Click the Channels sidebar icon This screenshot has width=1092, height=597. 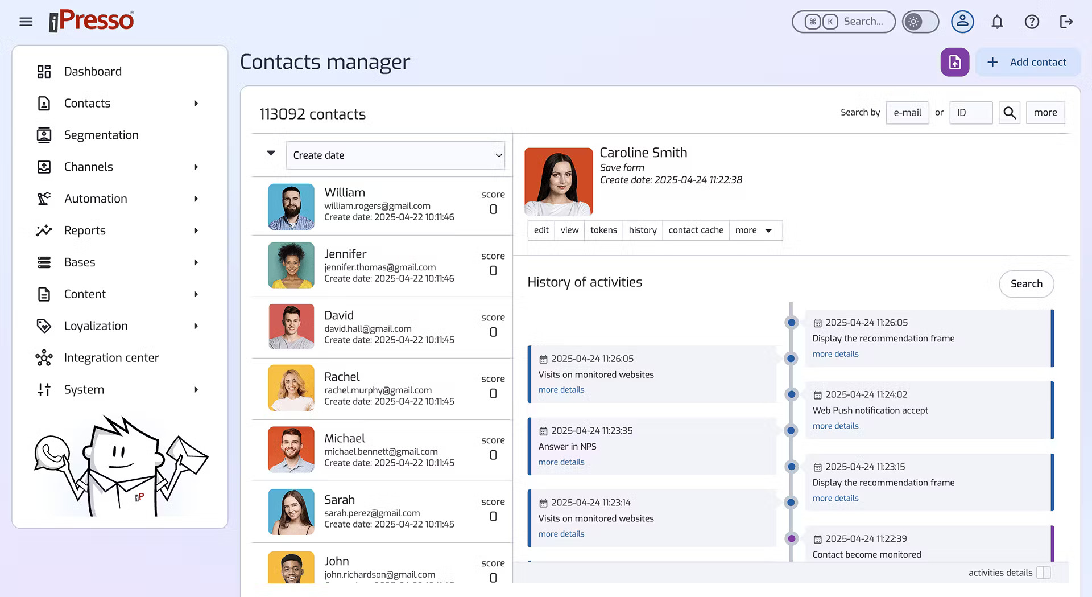(x=44, y=167)
